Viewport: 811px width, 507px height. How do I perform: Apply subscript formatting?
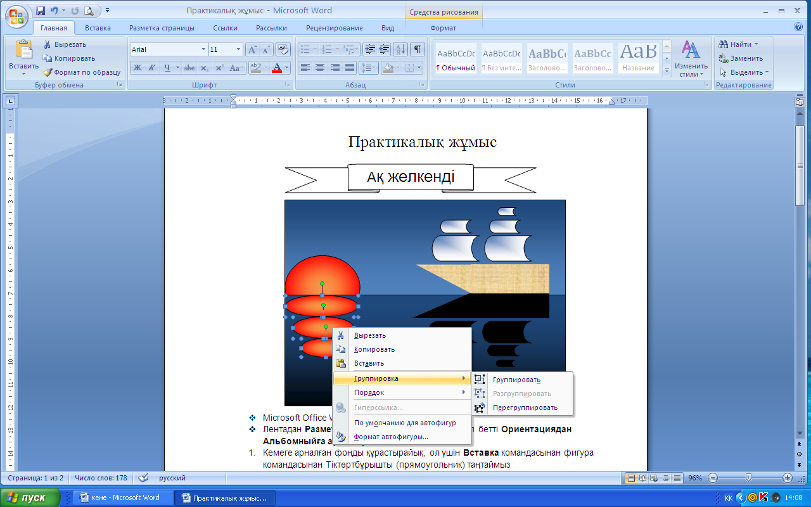tap(204, 68)
